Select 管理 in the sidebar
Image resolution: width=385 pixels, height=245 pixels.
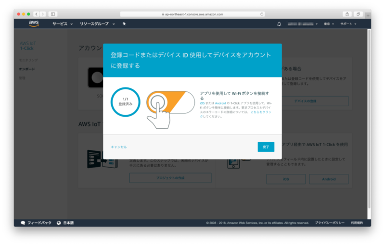coord(22,78)
